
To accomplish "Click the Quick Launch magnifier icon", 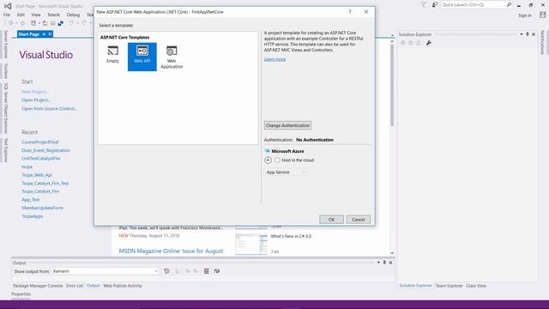I will click(509, 4).
